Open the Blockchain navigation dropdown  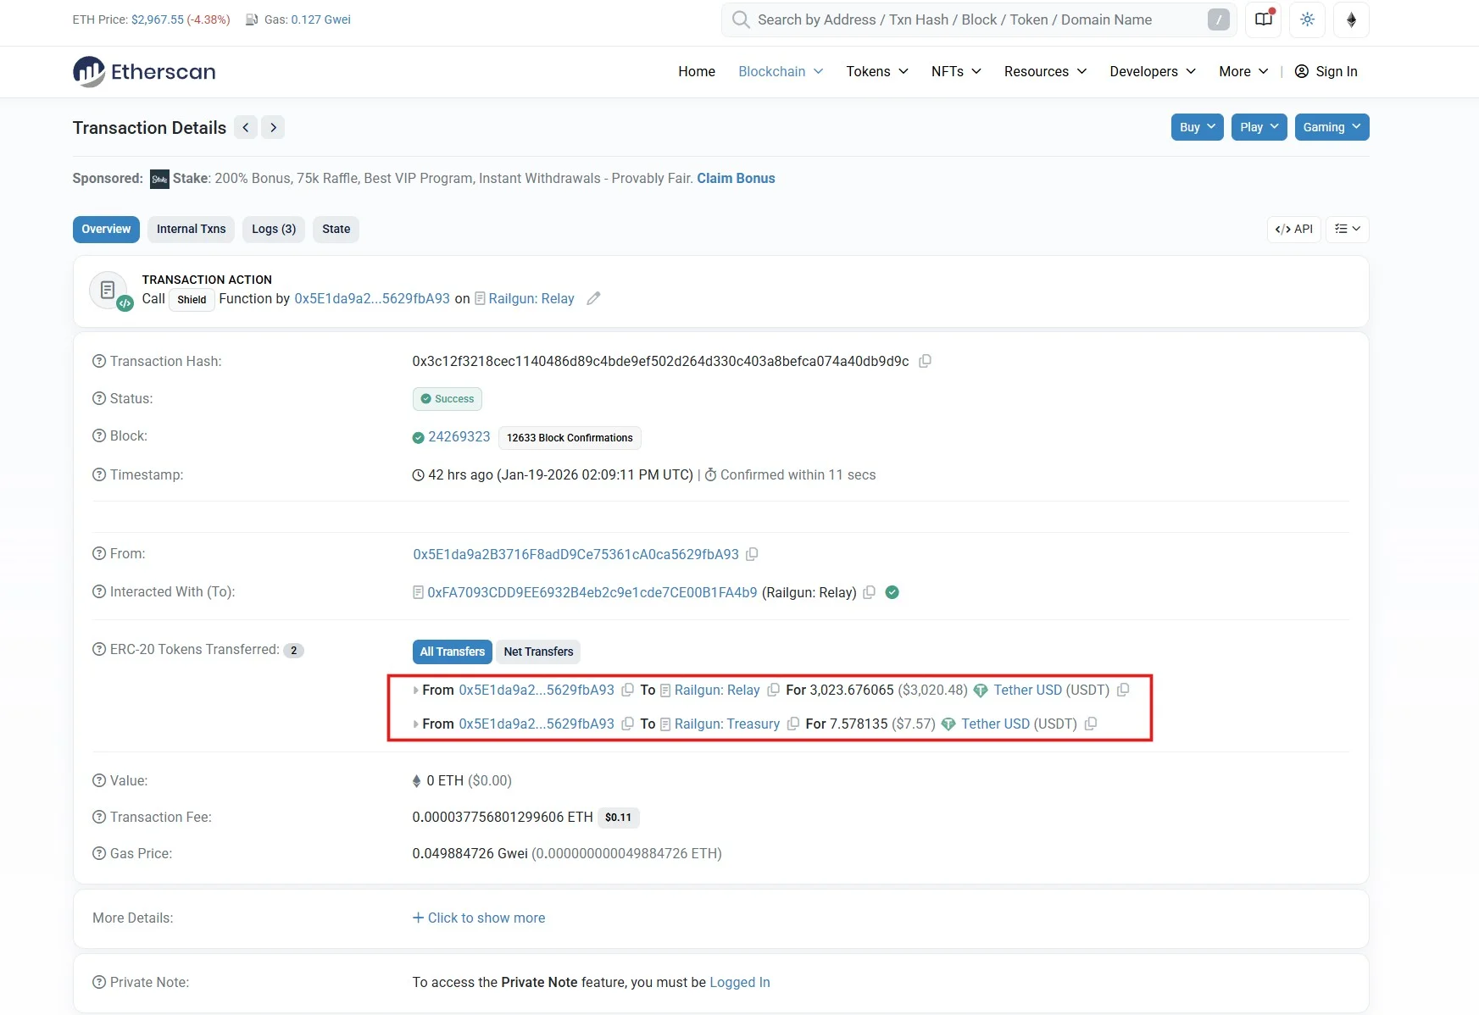point(779,71)
